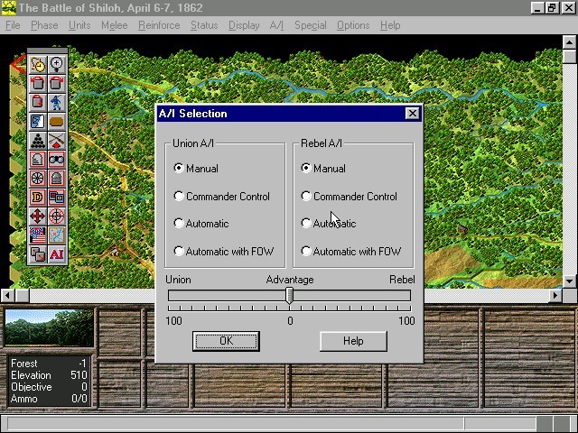Click the wagon wheel icon
This screenshot has width=578, height=433.
[37, 179]
